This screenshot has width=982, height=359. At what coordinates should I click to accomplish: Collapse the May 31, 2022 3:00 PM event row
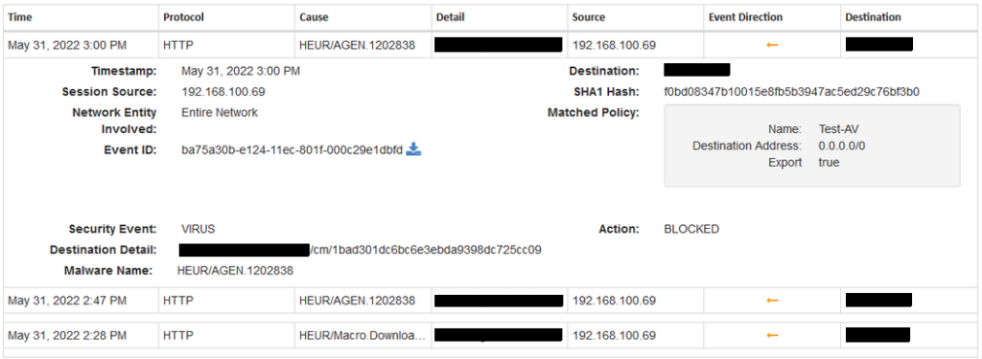pyautogui.click(x=490, y=45)
